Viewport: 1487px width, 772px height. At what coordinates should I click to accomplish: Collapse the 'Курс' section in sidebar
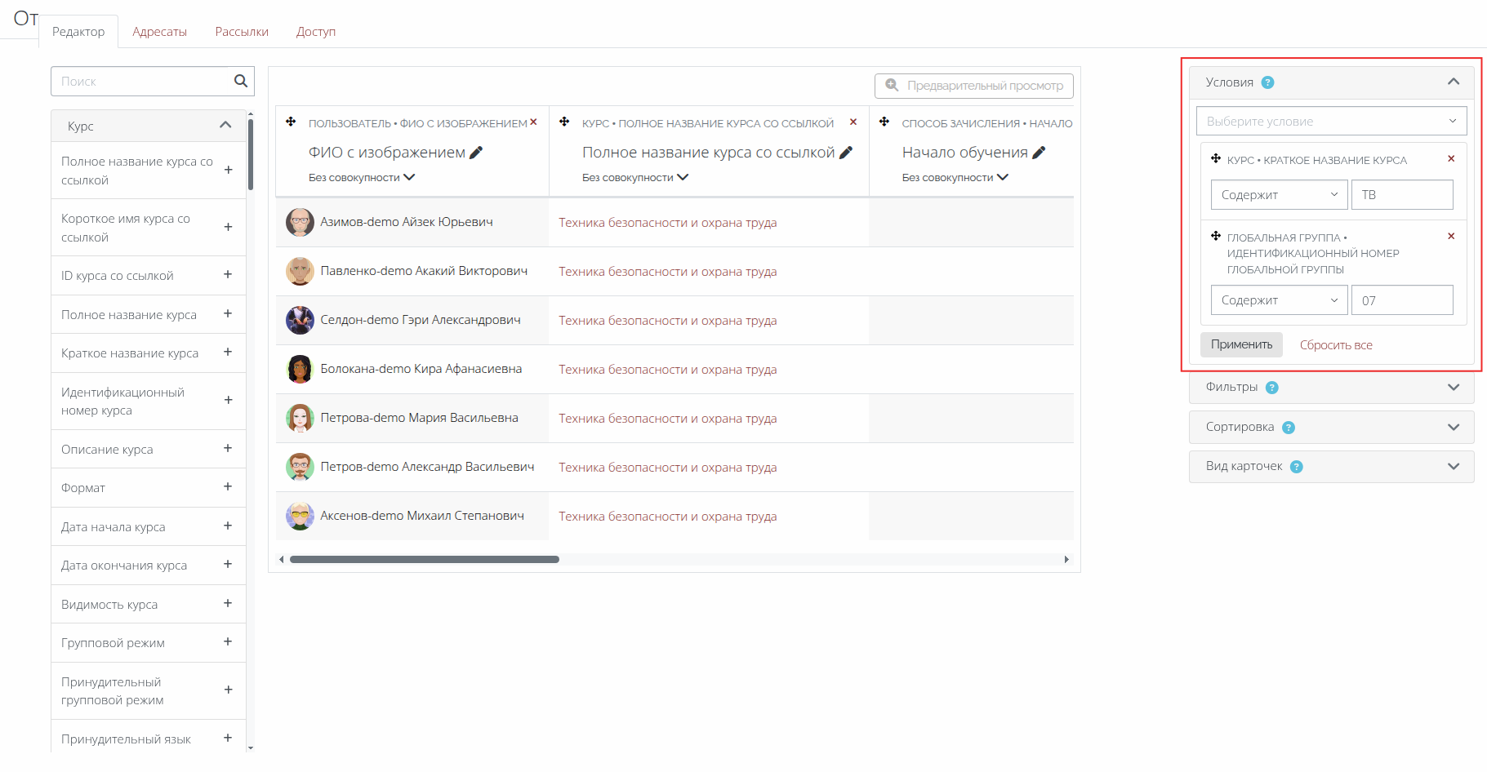[x=225, y=126]
